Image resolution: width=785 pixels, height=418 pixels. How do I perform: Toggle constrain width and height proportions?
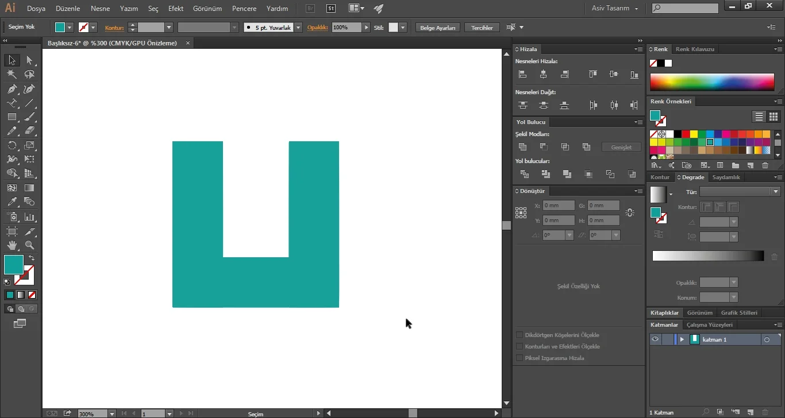630,212
